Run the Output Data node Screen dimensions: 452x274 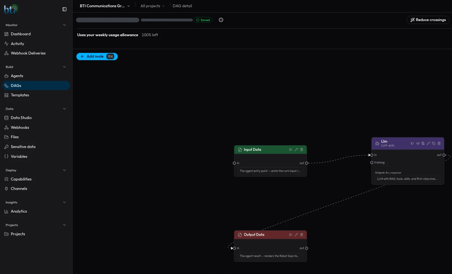pos(291,235)
